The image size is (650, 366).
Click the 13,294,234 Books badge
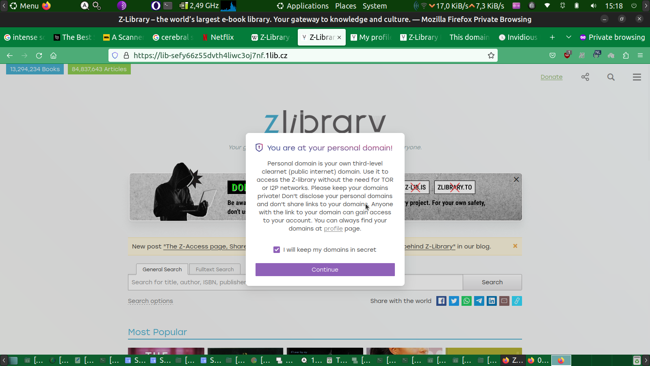(x=35, y=69)
